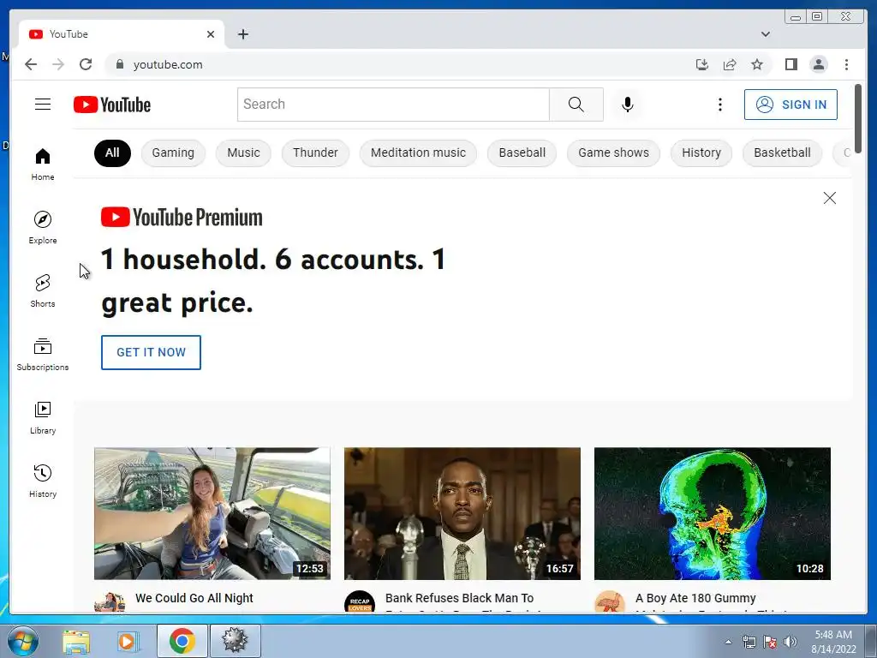
Task: Open Windows Media Player from taskbar
Action: tap(128, 641)
